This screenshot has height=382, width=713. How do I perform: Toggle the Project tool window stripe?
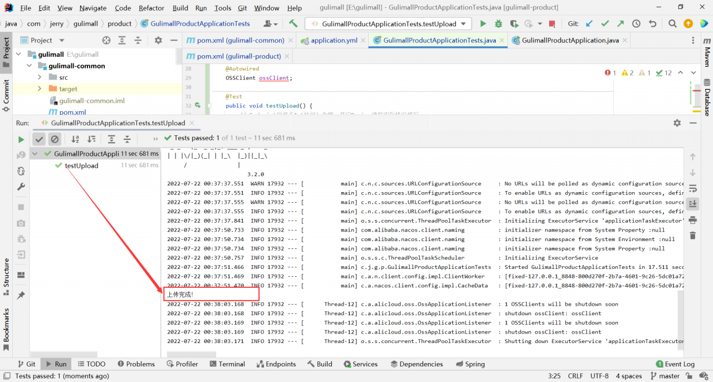(6, 52)
